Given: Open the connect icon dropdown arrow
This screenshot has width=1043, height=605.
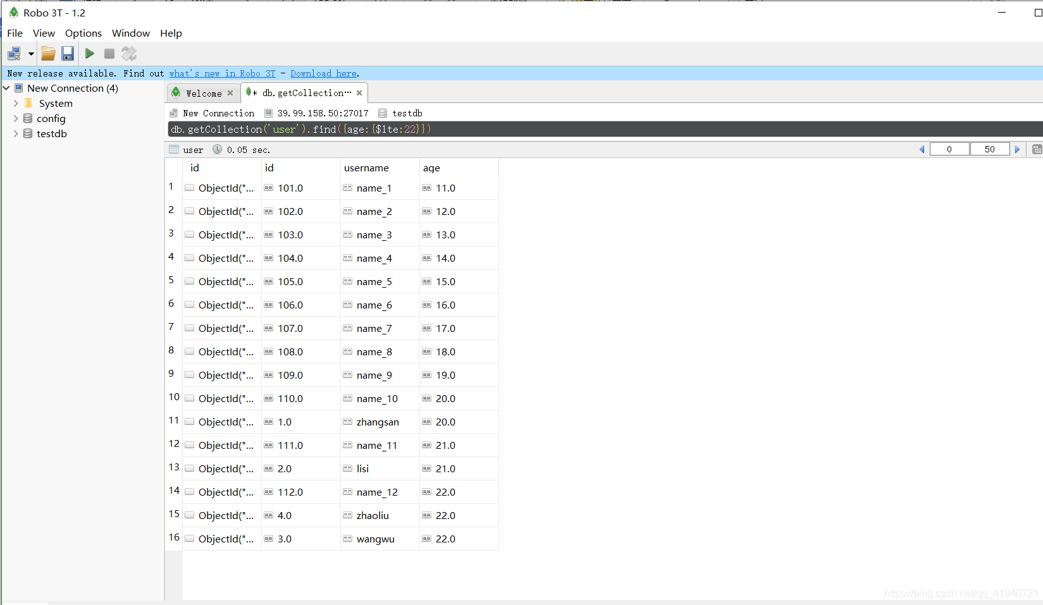Looking at the screenshot, I should click(x=31, y=54).
